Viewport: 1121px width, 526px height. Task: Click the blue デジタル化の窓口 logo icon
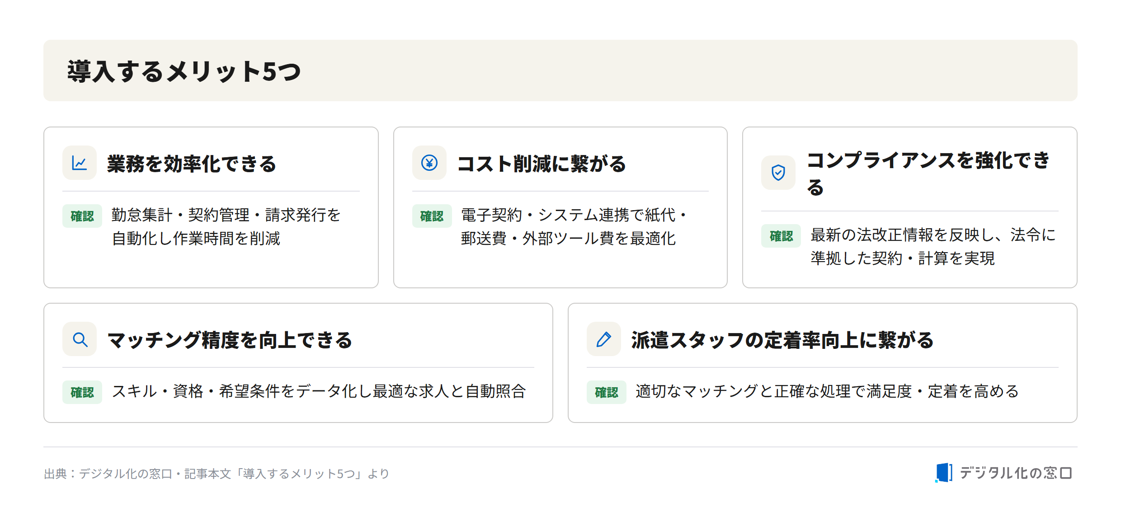(944, 473)
